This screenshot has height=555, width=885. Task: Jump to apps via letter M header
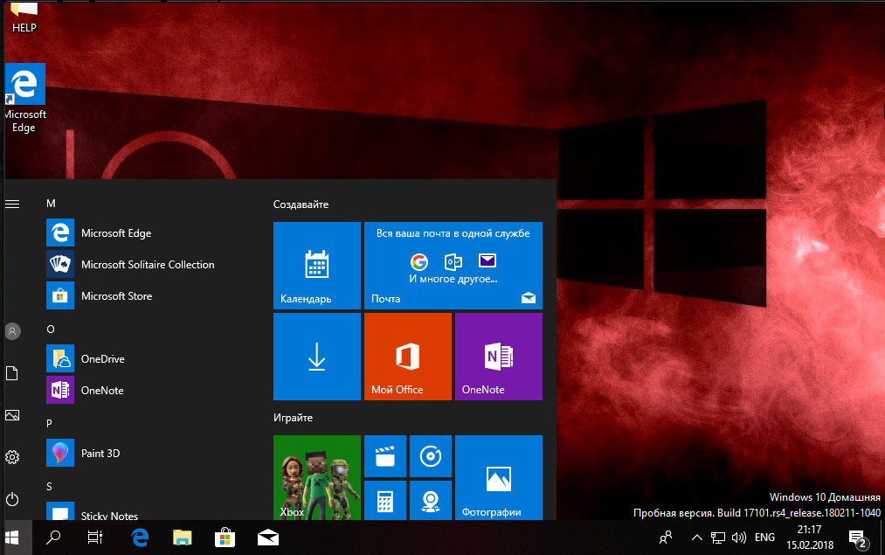(x=51, y=204)
